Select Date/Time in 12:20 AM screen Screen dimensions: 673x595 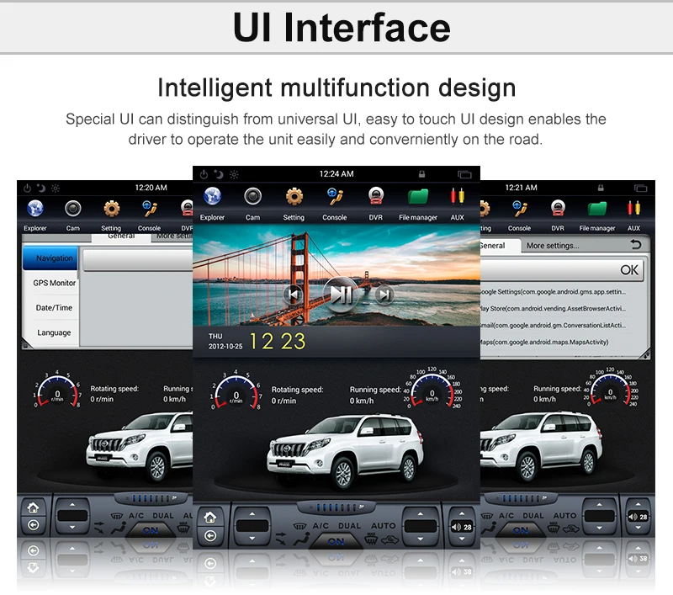[54, 308]
